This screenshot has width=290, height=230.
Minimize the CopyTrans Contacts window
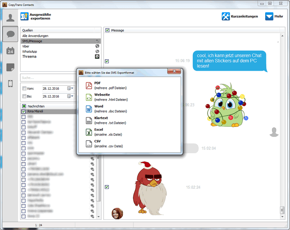pyautogui.click(x=262, y=3)
